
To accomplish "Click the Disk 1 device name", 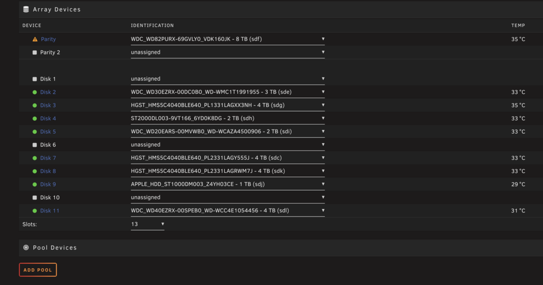I will [x=48, y=79].
